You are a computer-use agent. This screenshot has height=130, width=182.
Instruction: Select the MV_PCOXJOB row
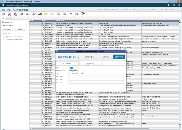[x=104, y=26]
